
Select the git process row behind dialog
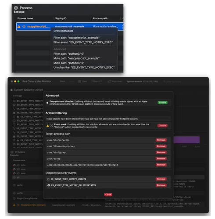[27, 177]
